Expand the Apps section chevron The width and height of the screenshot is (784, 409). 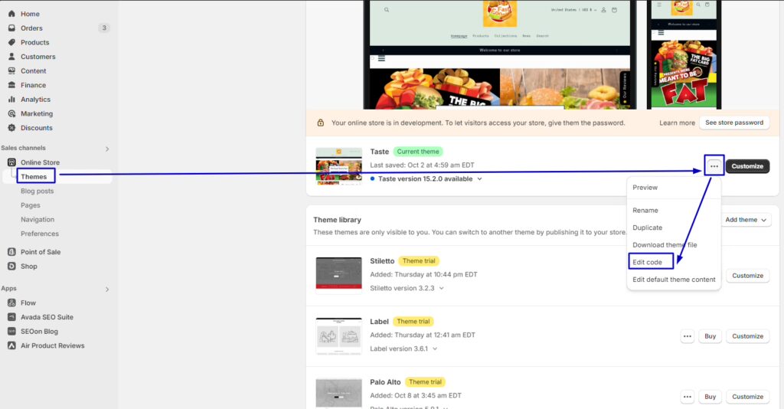107,290
